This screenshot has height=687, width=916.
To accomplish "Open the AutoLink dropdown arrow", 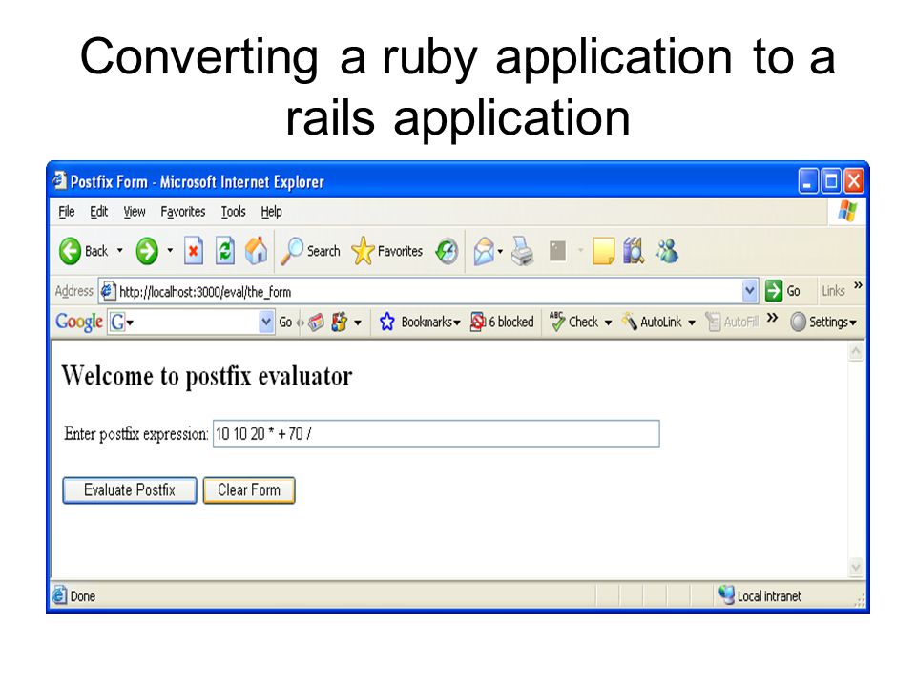I will click(692, 323).
